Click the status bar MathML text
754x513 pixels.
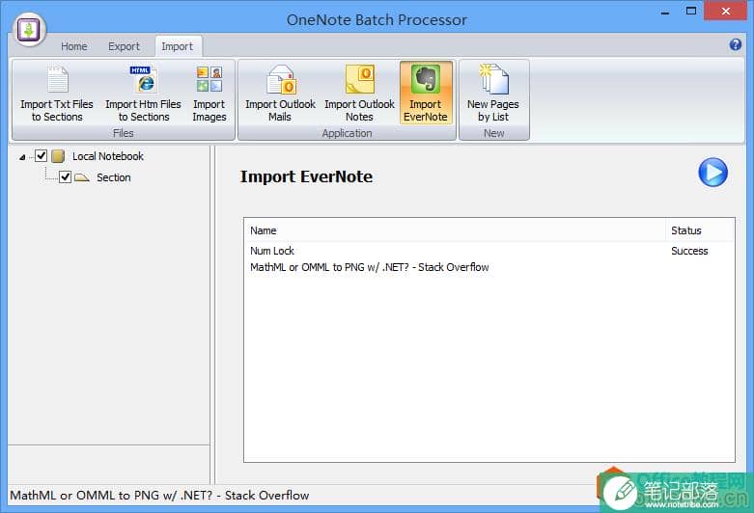[159, 496]
